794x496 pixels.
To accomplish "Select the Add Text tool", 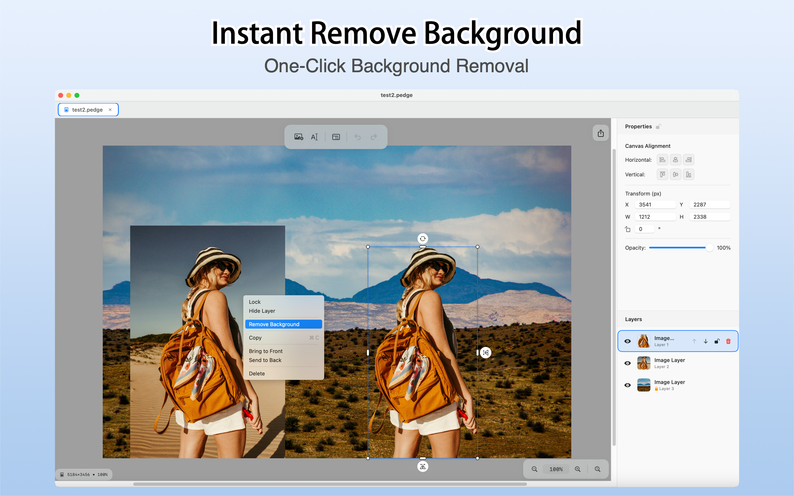I will pos(314,137).
